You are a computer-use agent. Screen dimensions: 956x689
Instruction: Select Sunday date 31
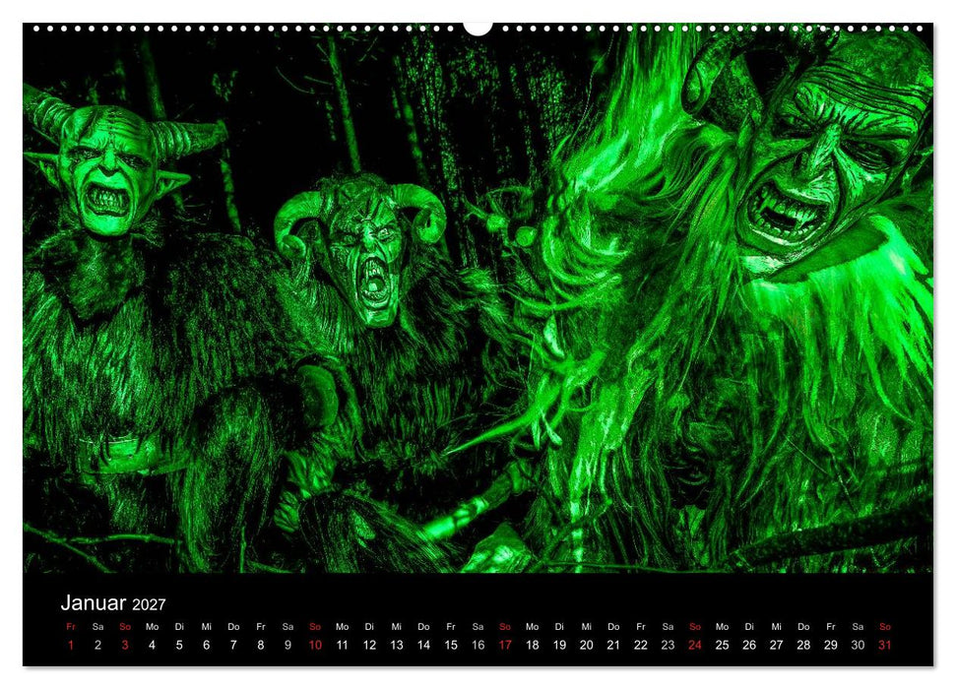[x=885, y=645]
